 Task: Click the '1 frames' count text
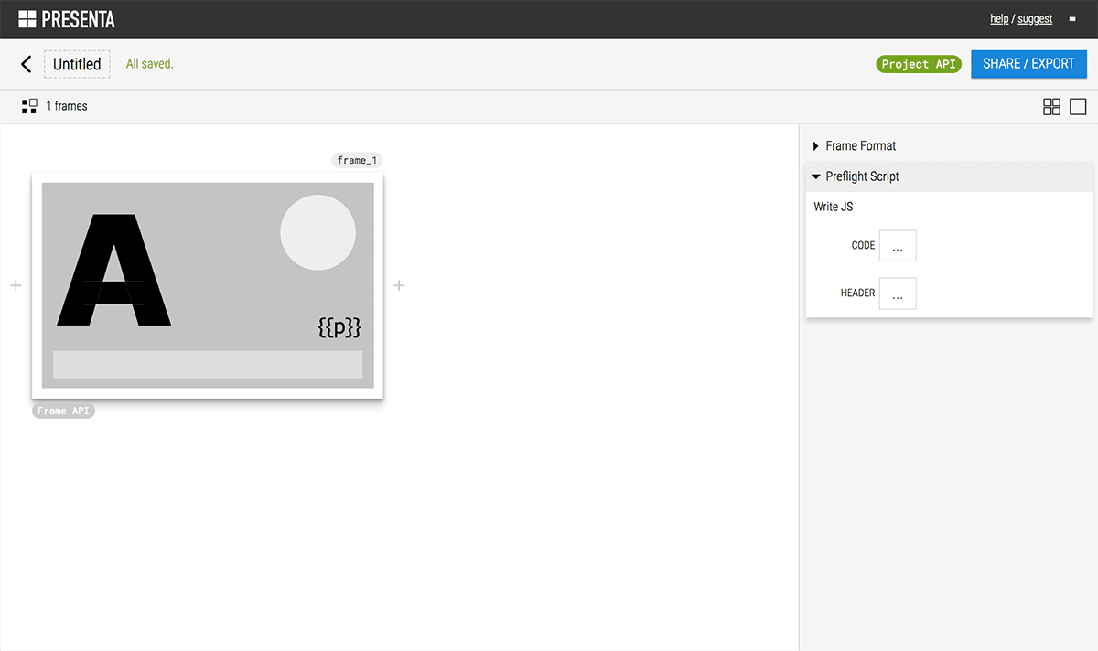[x=67, y=106]
